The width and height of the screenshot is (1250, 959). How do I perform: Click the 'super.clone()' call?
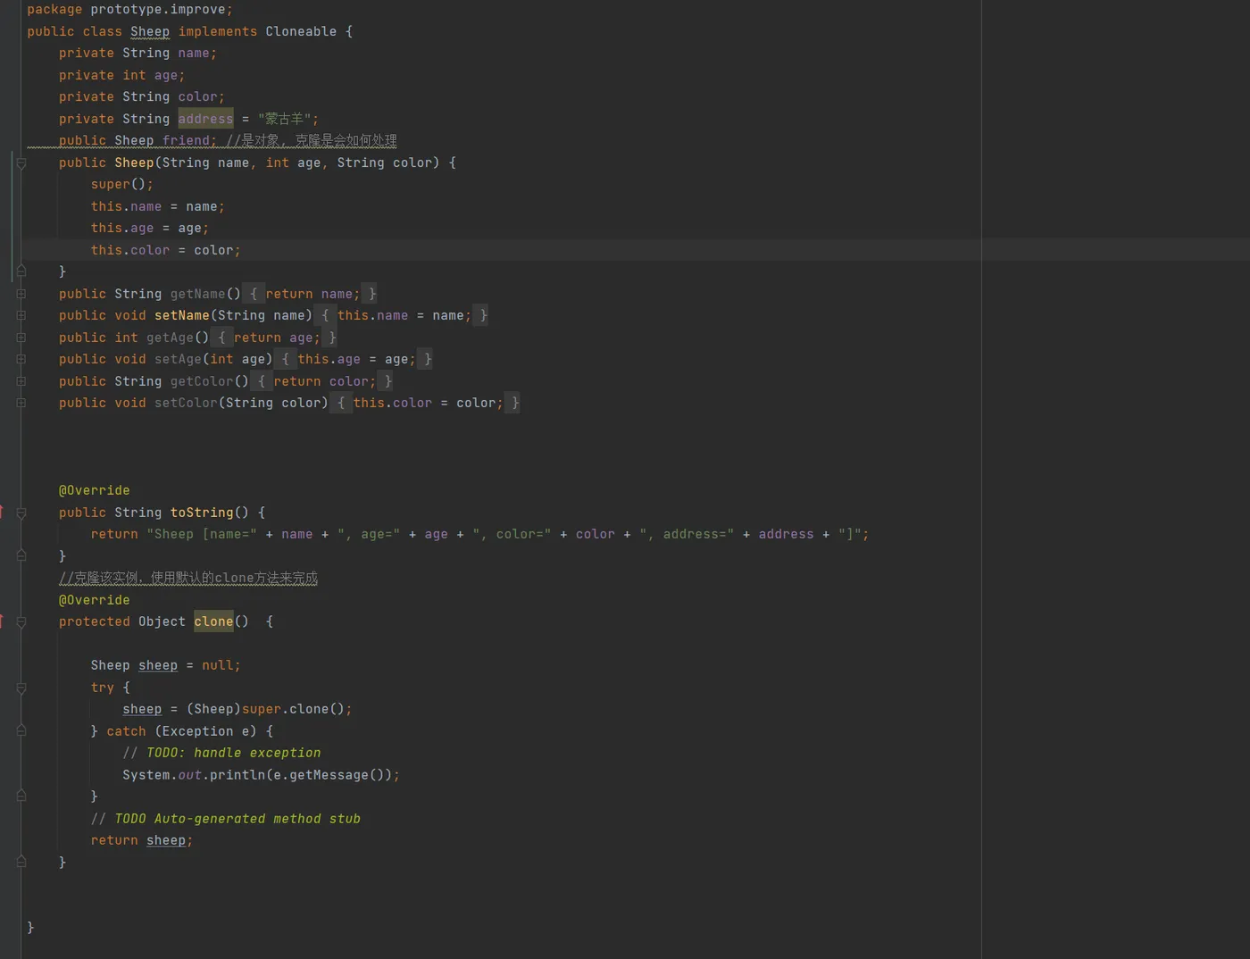click(x=293, y=709)
